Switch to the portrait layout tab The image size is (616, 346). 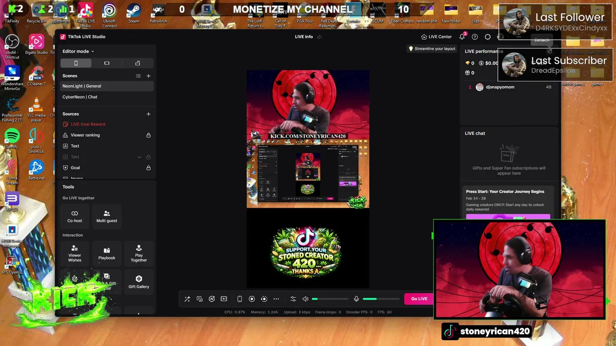click(x=76, y=63)
